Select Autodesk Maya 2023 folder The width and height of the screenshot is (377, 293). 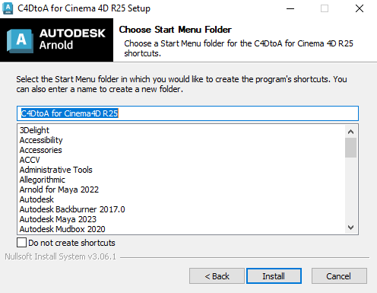58,219
